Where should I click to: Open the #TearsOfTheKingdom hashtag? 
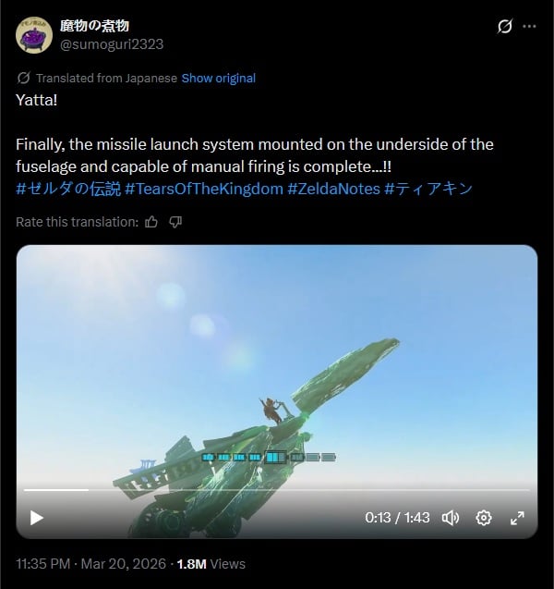204,189
